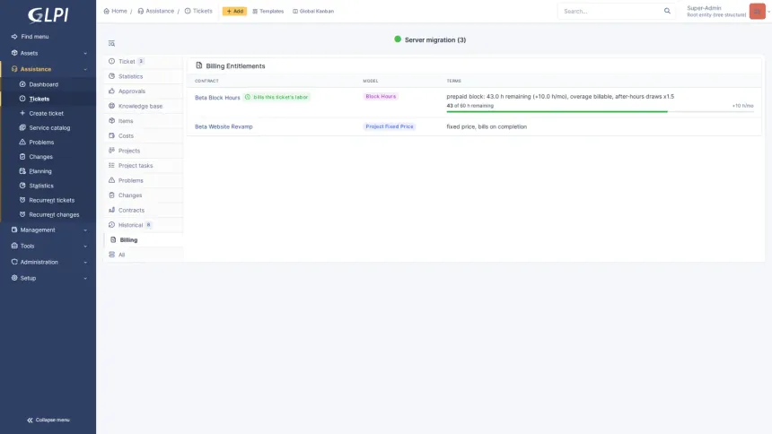
Task: Click the Block Hours model badge
Action: 381,97
